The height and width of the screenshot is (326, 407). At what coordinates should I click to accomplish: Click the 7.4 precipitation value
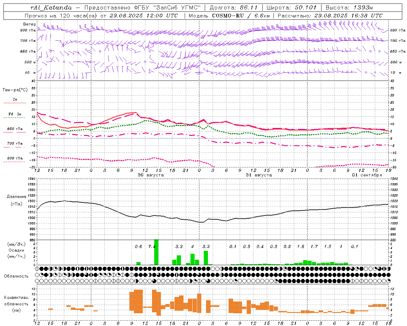tap(152, 246)
